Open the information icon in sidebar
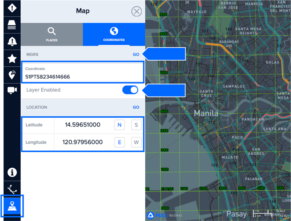Screen dimensions: 291x221 pos(12,173)
